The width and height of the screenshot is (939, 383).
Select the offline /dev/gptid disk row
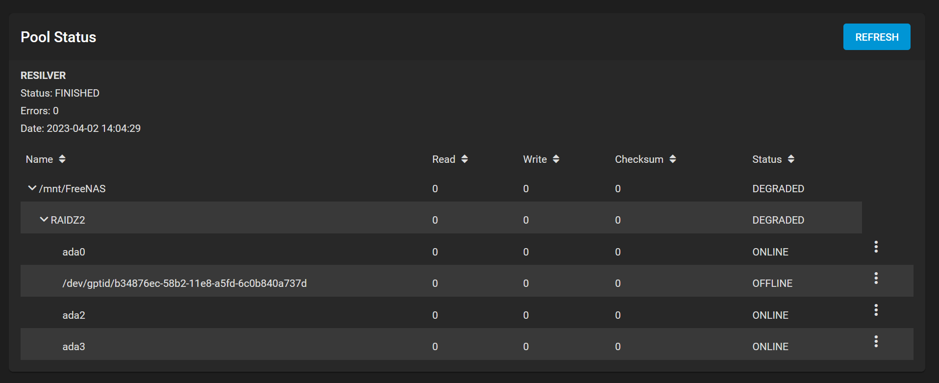184,283
